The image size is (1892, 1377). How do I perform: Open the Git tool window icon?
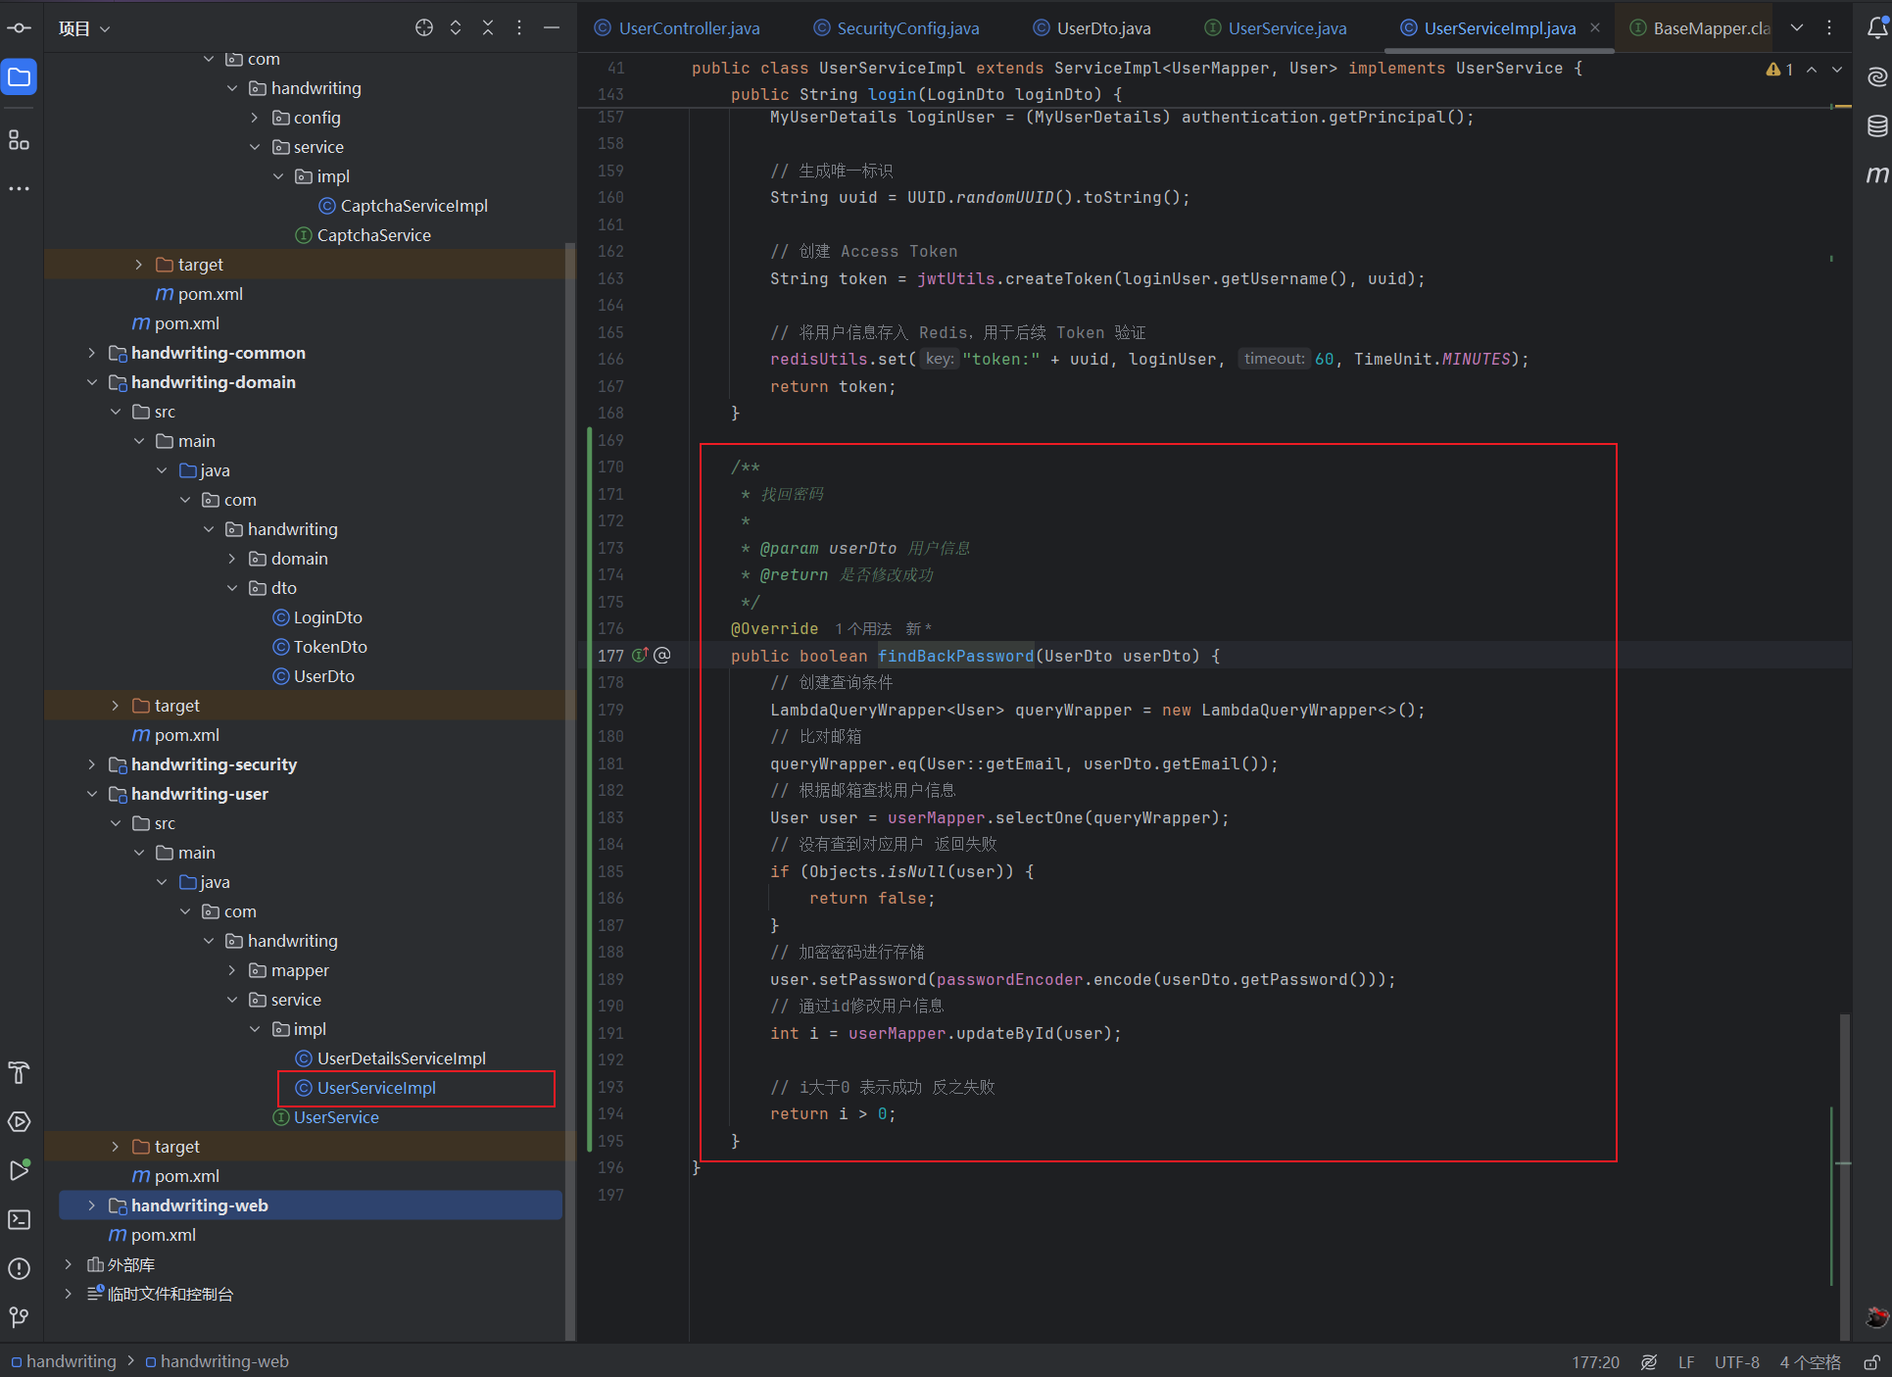(19, 1317)
